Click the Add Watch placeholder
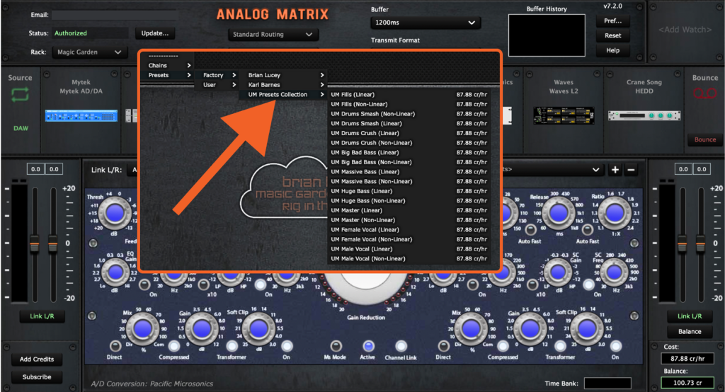The height and width of the screenshot is (392, 725). click(x=685, y=30)
